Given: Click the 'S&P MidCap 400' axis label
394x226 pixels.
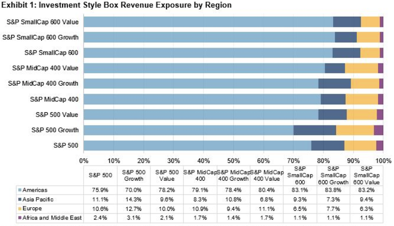Looking at the screenshot, I should pos(54,99).
